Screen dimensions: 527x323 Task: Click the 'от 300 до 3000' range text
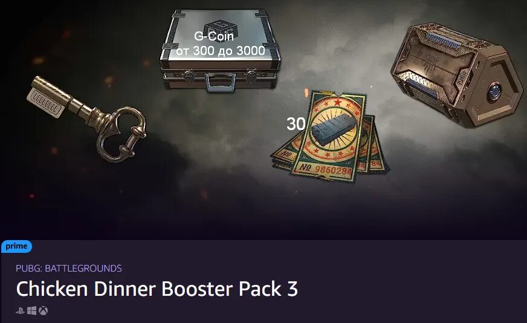[x=221, y=51]
